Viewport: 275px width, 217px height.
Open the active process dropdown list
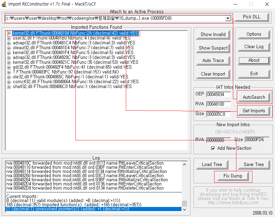pyautogui.click(x=228, y=18)
